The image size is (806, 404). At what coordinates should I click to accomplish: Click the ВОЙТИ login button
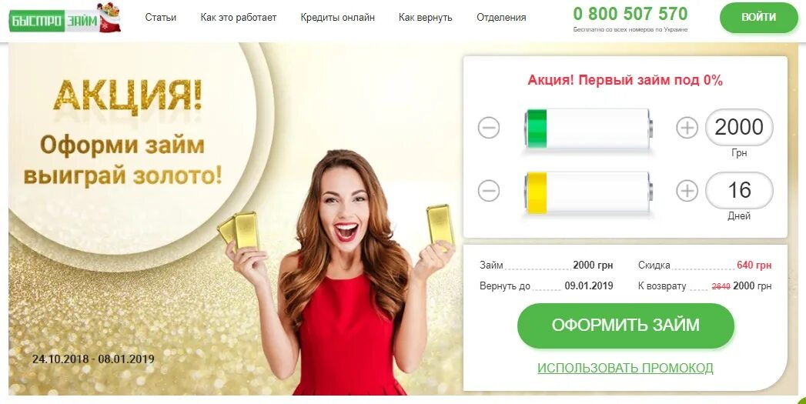[x=759, y=17]
